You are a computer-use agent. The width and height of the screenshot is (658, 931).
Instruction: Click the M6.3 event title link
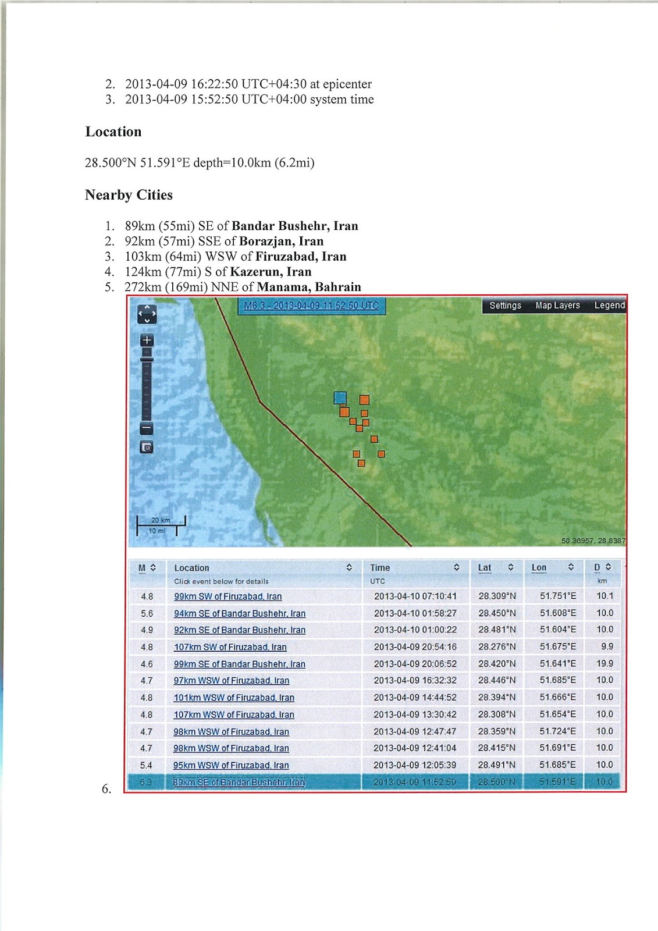coord(311,305)
